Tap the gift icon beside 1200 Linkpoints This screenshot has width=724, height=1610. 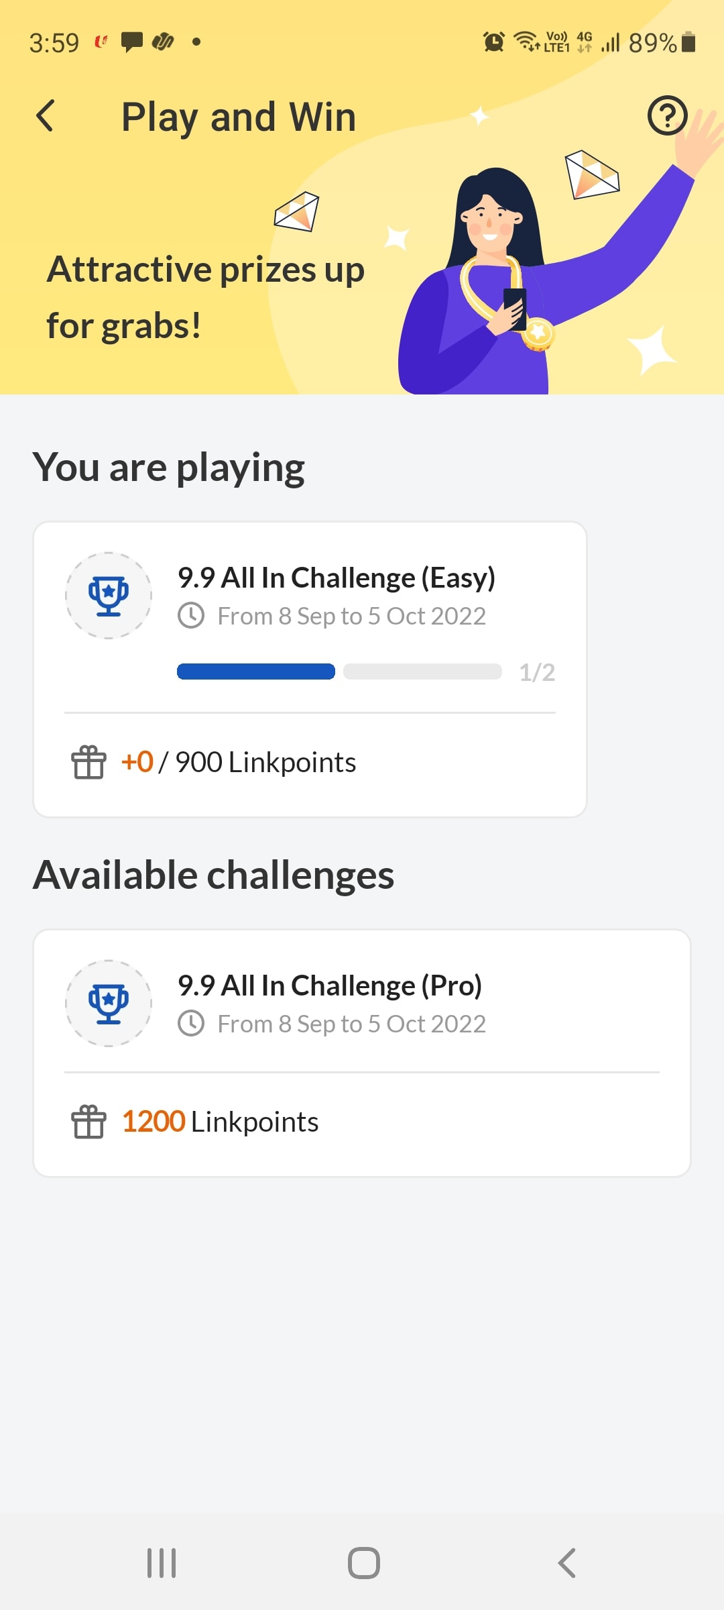[88, 1122]
